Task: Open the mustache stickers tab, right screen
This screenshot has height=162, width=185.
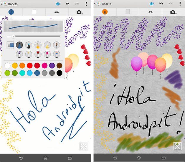Action: point(151,12)
